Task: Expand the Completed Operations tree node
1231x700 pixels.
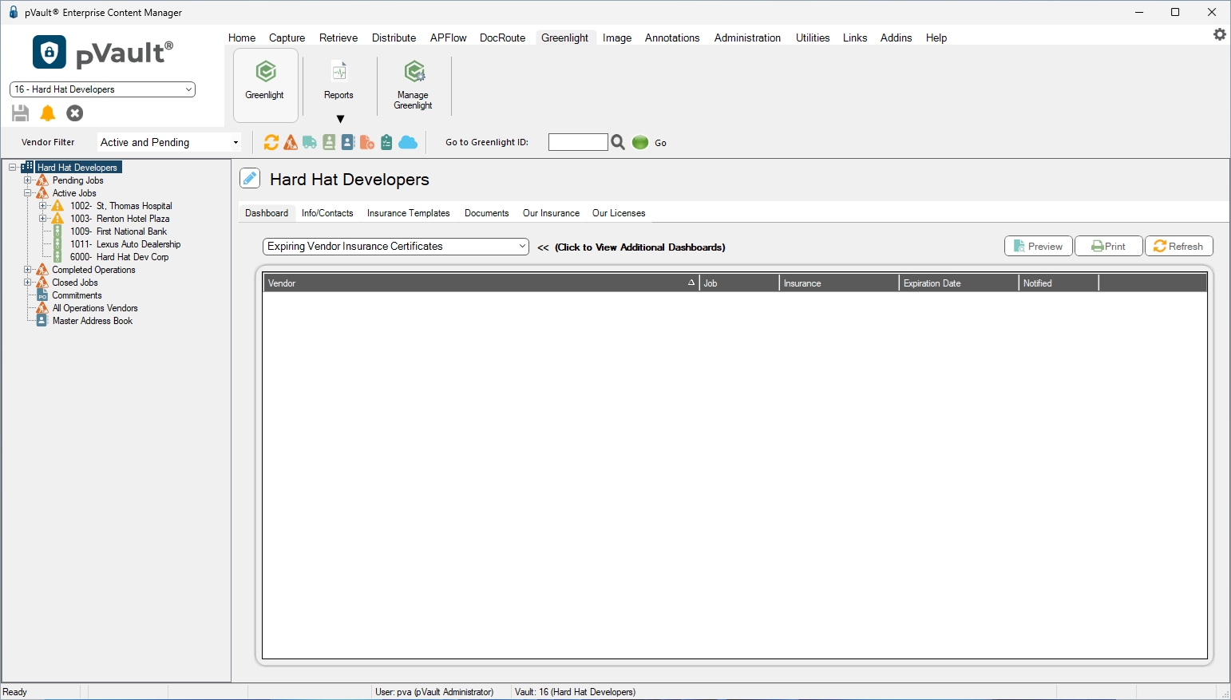Action: [27, 270]
